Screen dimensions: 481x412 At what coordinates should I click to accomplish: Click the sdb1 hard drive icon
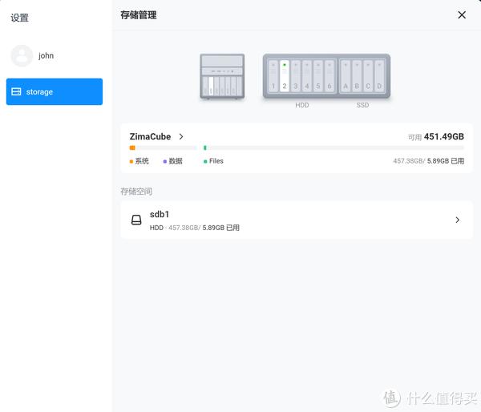tap(136, 220)
